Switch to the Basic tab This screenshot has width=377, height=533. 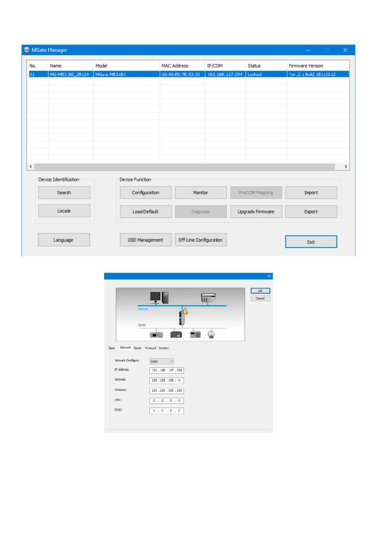(x=112, y=348)
